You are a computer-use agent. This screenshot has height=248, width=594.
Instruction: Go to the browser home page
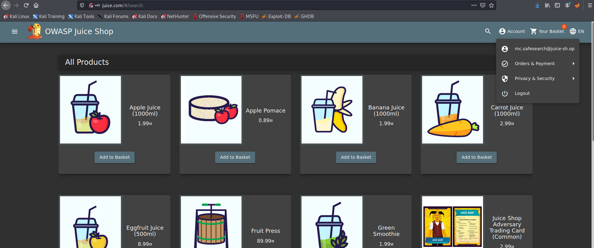(36, 5)
